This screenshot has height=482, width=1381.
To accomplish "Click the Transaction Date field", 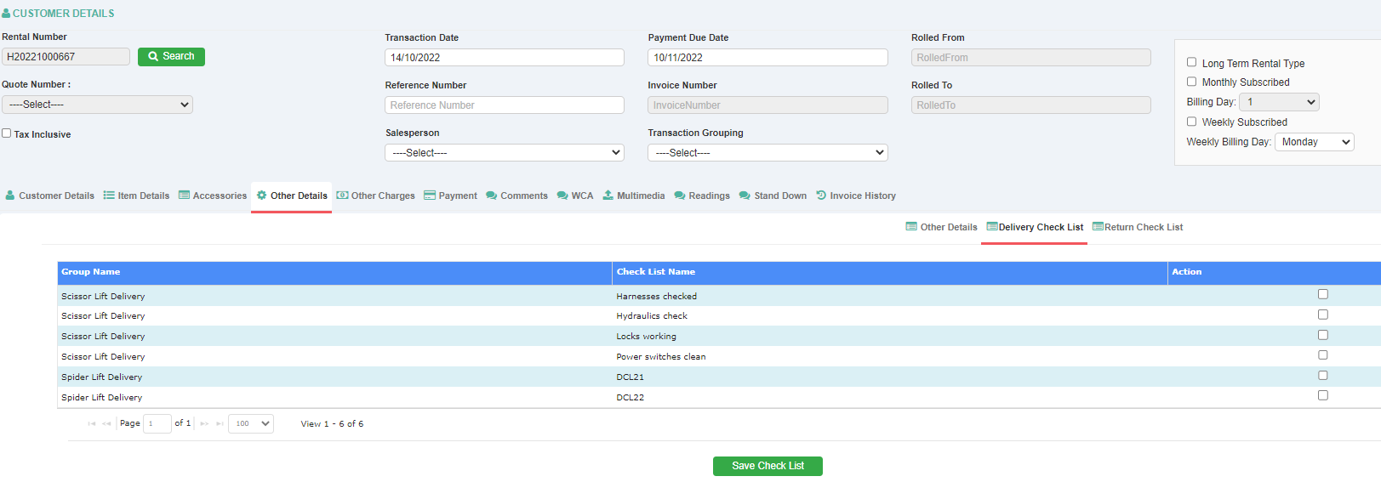I will 504,58.
